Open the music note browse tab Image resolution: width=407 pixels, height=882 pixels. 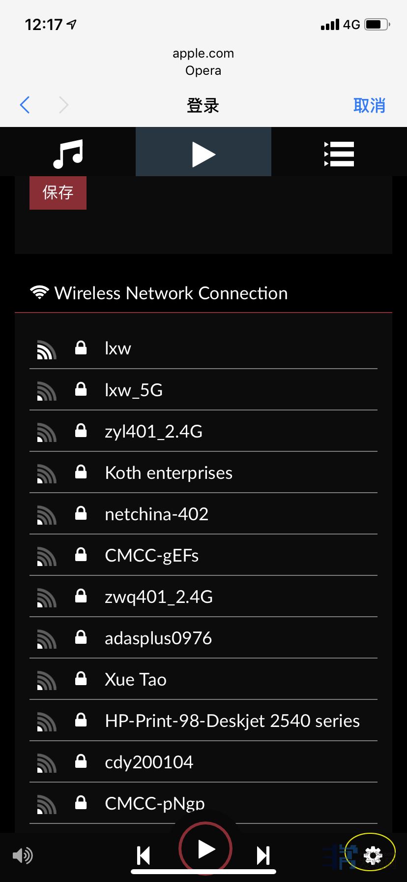pyautogui.click(x=68, y=154)
